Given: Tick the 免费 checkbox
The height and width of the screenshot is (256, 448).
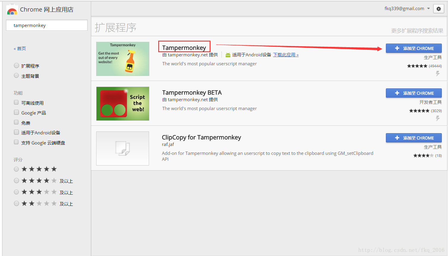Looking at the screenshot, I should 16,122.
